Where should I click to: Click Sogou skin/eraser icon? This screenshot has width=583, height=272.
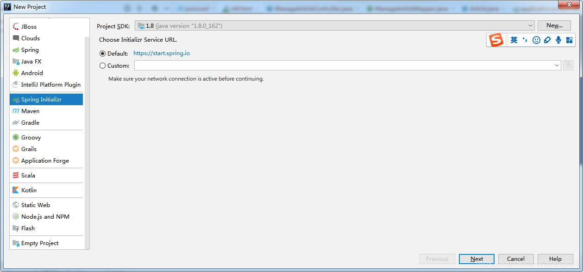[x=547, y=40]
